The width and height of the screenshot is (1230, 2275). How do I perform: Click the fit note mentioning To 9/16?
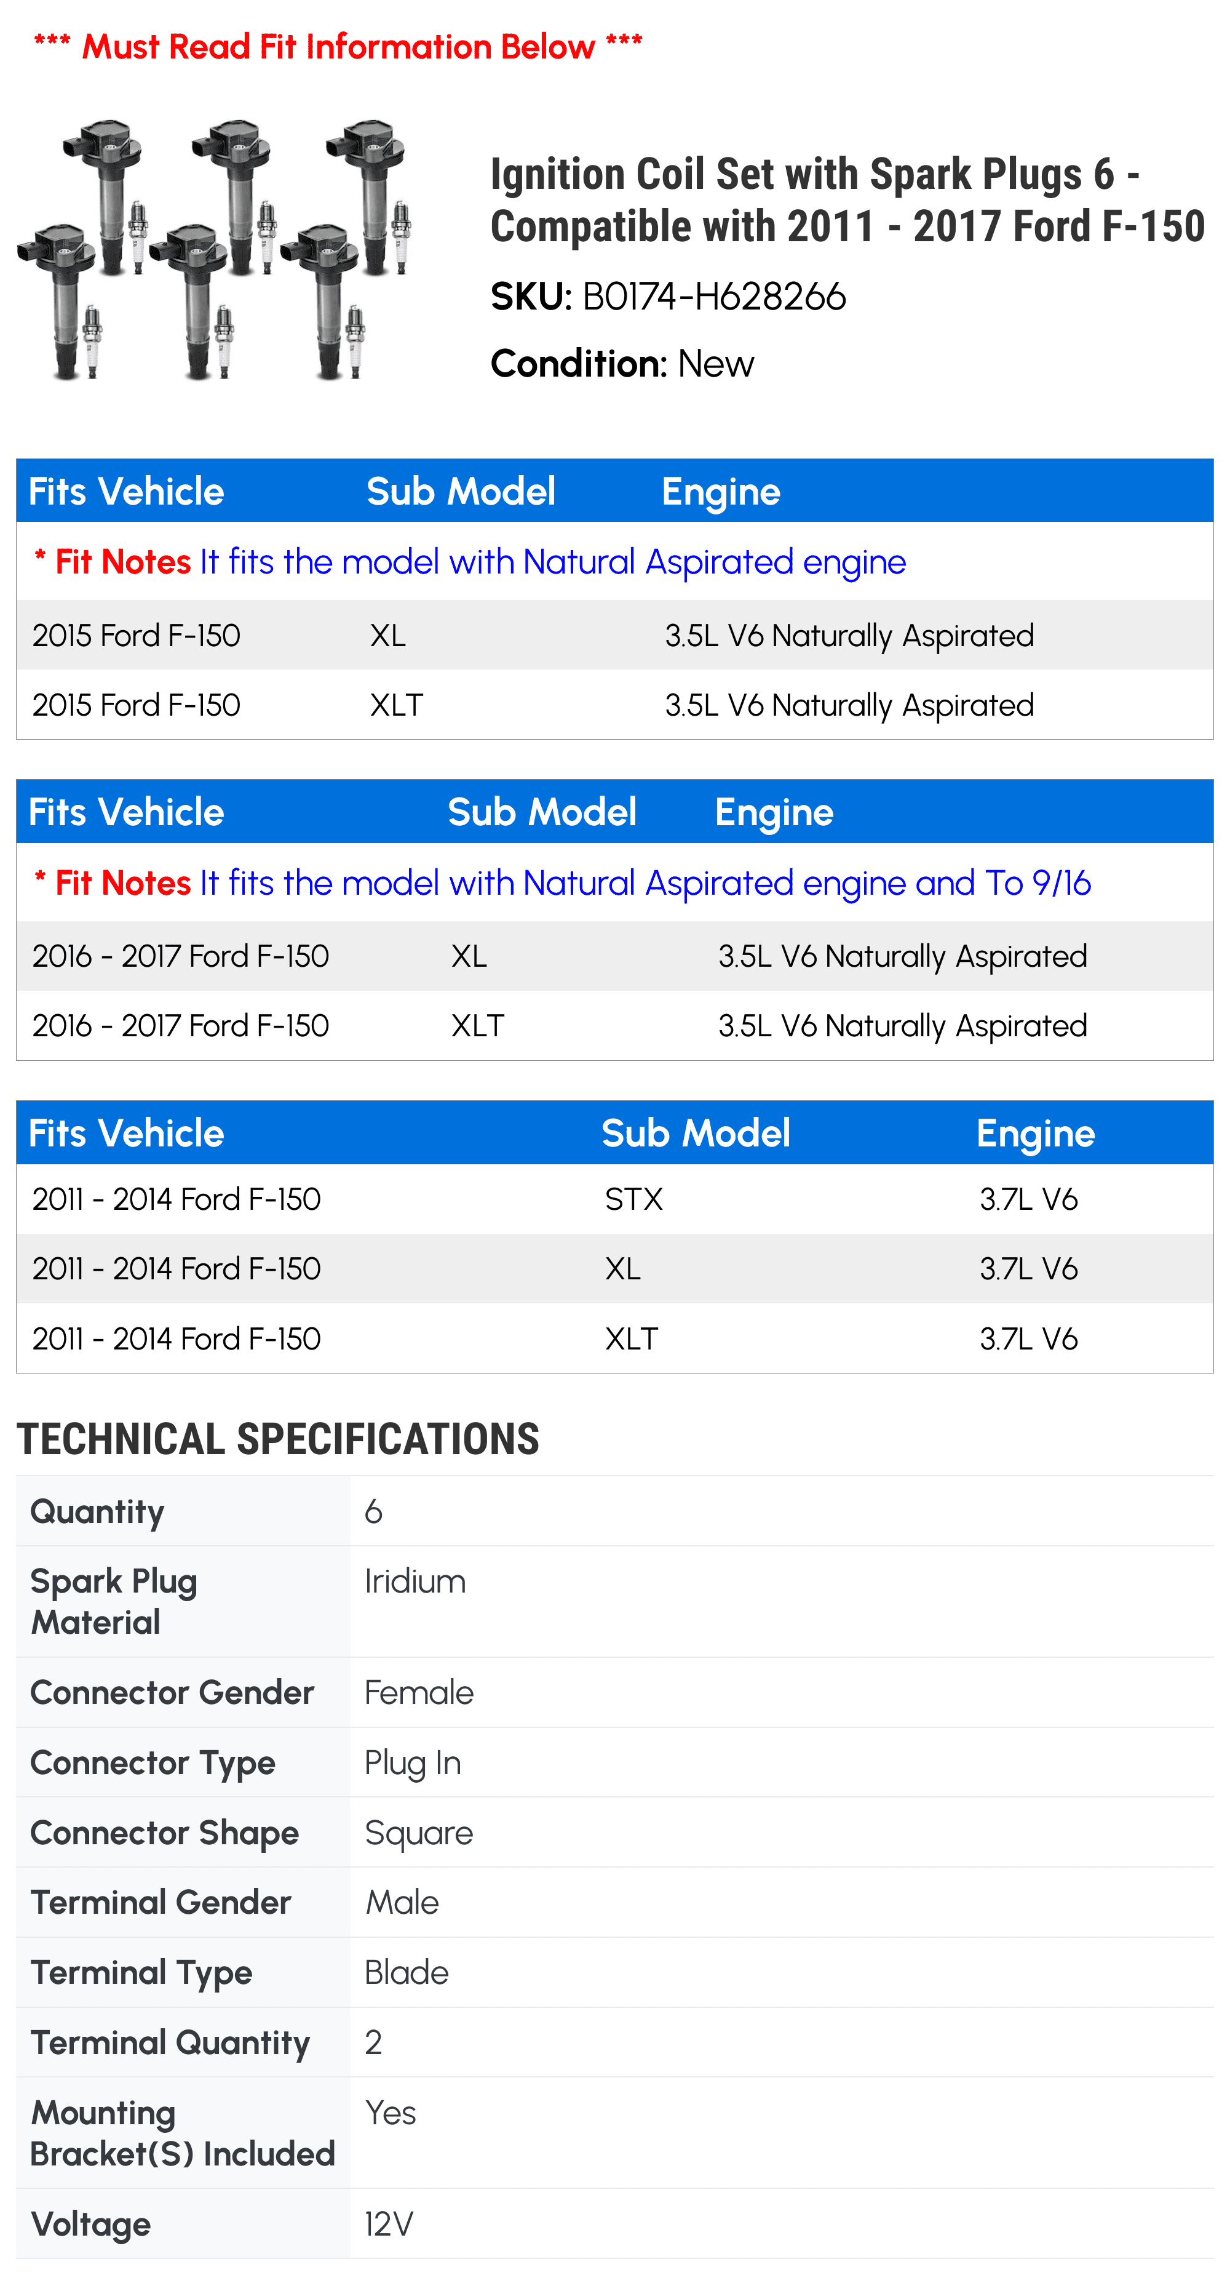pos(562,883)
